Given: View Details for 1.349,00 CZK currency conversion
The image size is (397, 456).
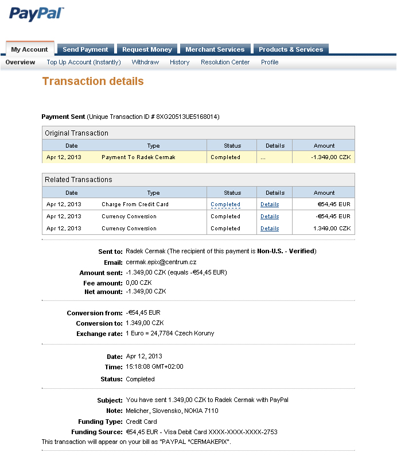Looking at the screenshot, I should 270,229.
